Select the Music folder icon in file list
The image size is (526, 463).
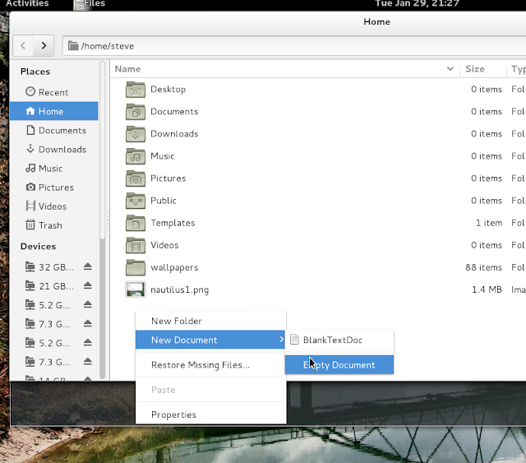tap(136, 156)
